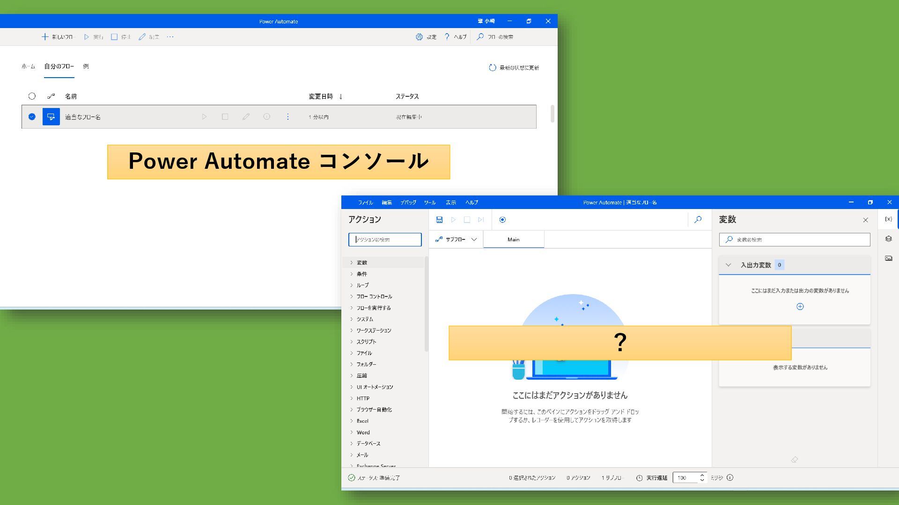The image size is (899, 505).
Task: Open the UI elements pane icon
Action: tap(888, 239)
